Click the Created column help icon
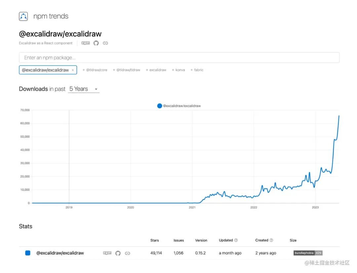 (x=271, y=240)
